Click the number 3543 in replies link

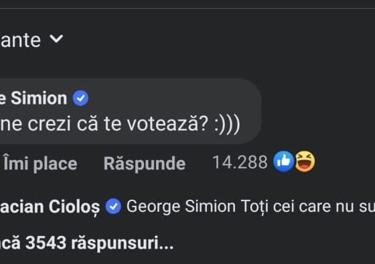46,243
